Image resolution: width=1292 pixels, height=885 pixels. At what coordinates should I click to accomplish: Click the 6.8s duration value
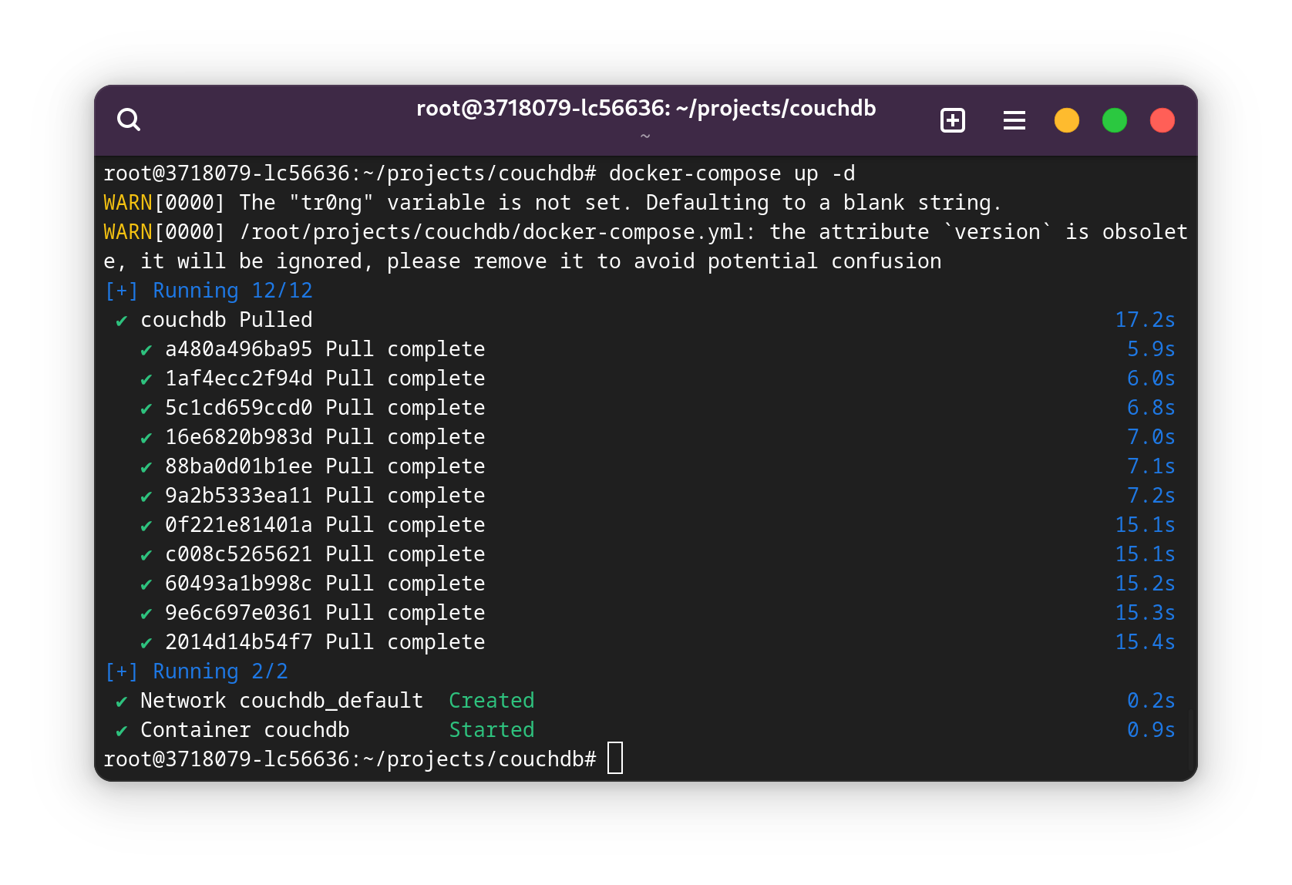1151,408
